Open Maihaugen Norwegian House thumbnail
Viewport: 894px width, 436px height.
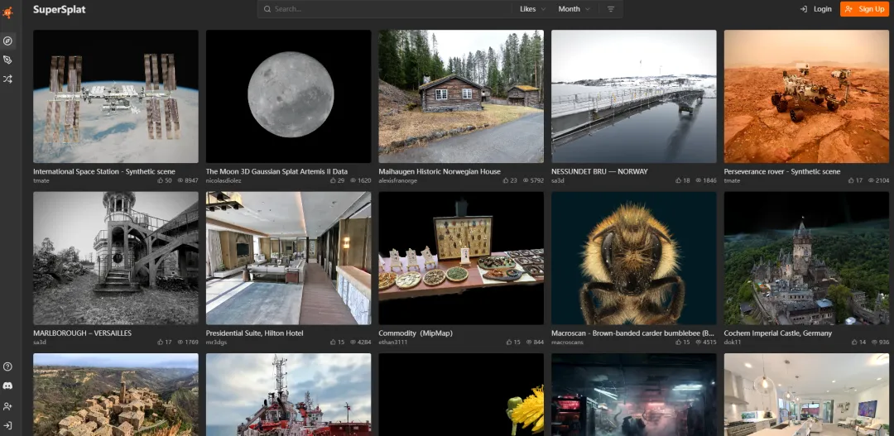click(x=461, y=96)
